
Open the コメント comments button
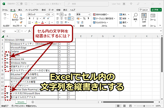tap(144, 10)
